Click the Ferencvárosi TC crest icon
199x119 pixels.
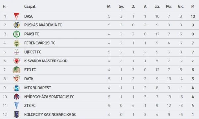17,43
